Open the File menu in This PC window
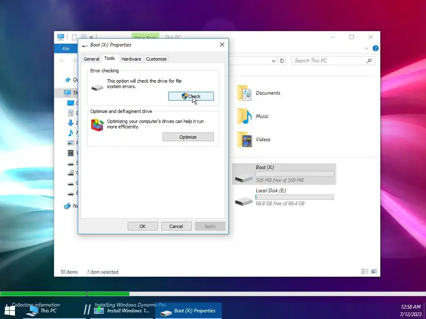Screen dimensions: 426x319 click(66, 49)
